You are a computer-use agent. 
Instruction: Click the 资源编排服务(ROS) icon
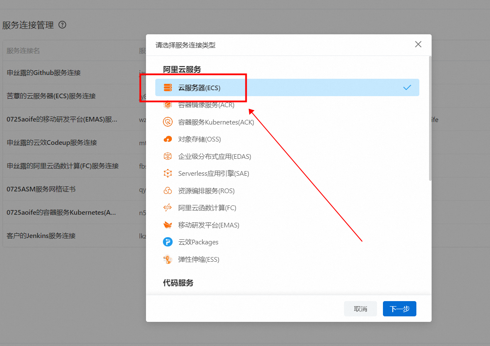[x=168, y=191]
